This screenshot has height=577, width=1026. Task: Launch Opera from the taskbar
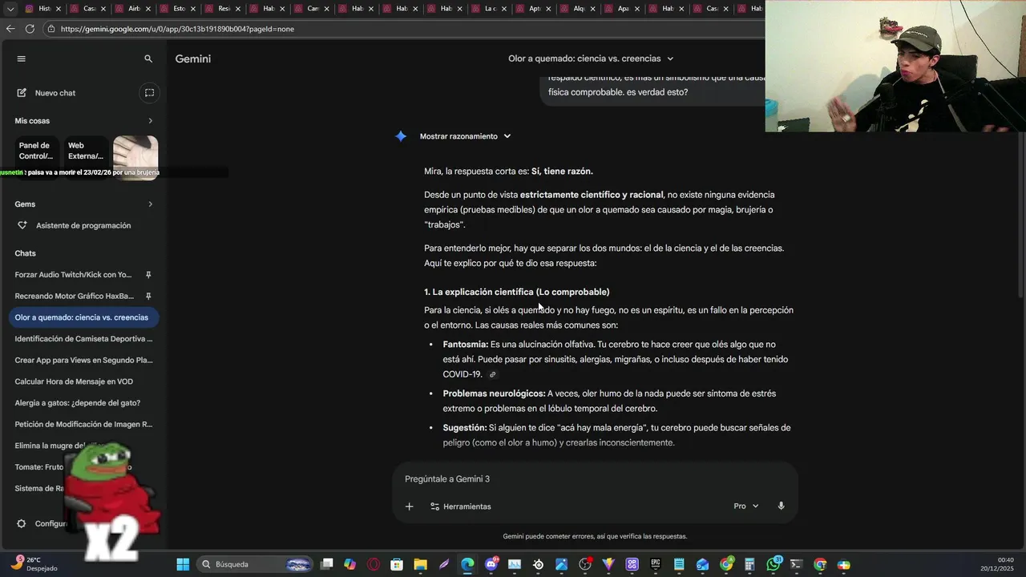(x=373, y=564)
